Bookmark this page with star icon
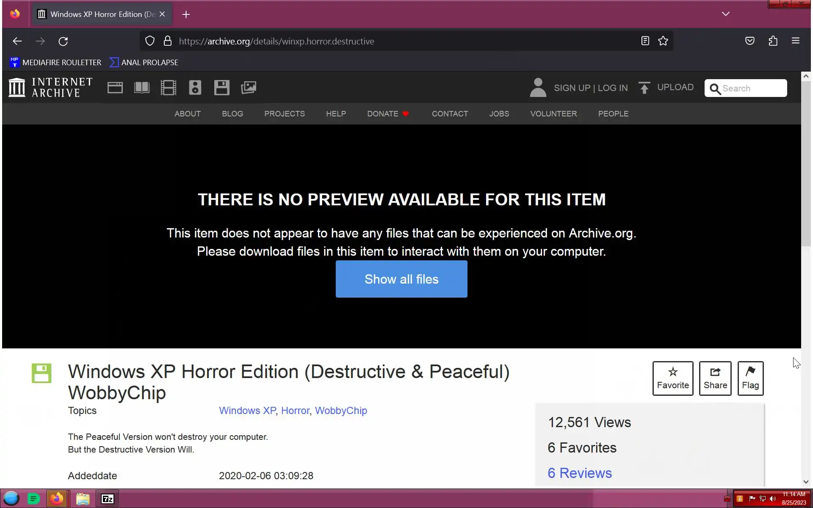The image size is (813, 508). point(663,41)
